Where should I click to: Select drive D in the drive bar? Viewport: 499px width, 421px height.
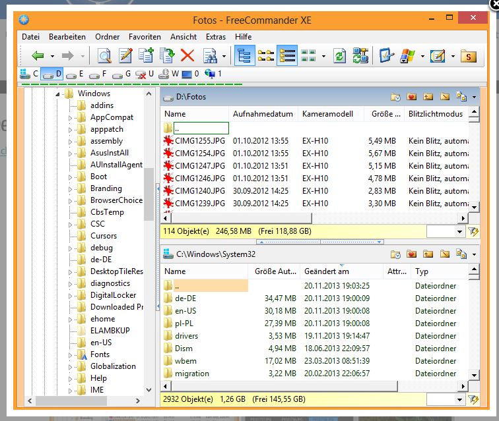coord(52,74)
